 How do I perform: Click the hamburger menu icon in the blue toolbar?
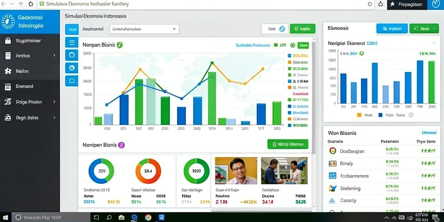pos(72,42)
